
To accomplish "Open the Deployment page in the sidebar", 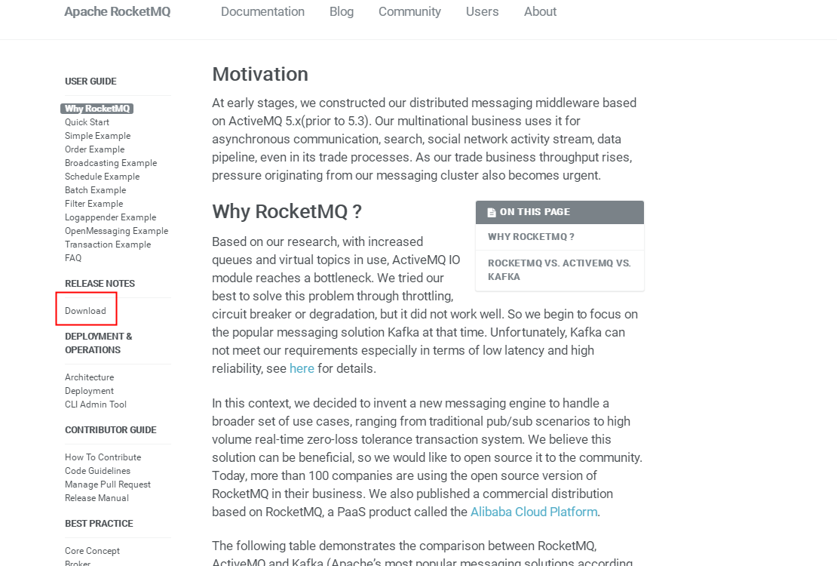I will click(x=89, y=391).
